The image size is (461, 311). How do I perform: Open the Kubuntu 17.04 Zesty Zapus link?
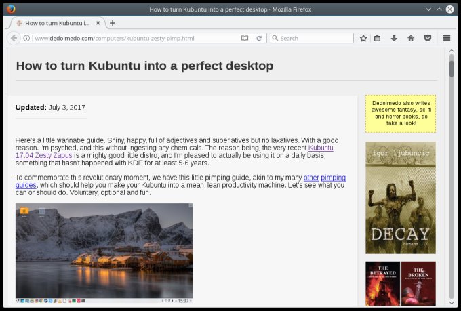coord(321,147)
